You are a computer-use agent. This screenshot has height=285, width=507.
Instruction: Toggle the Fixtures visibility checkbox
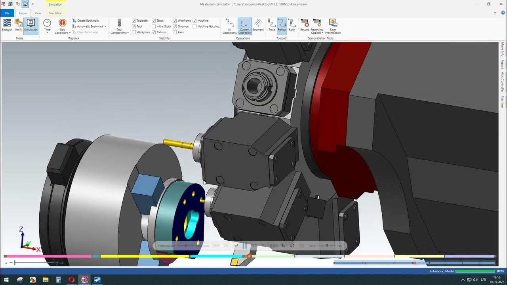click(154, 32)
